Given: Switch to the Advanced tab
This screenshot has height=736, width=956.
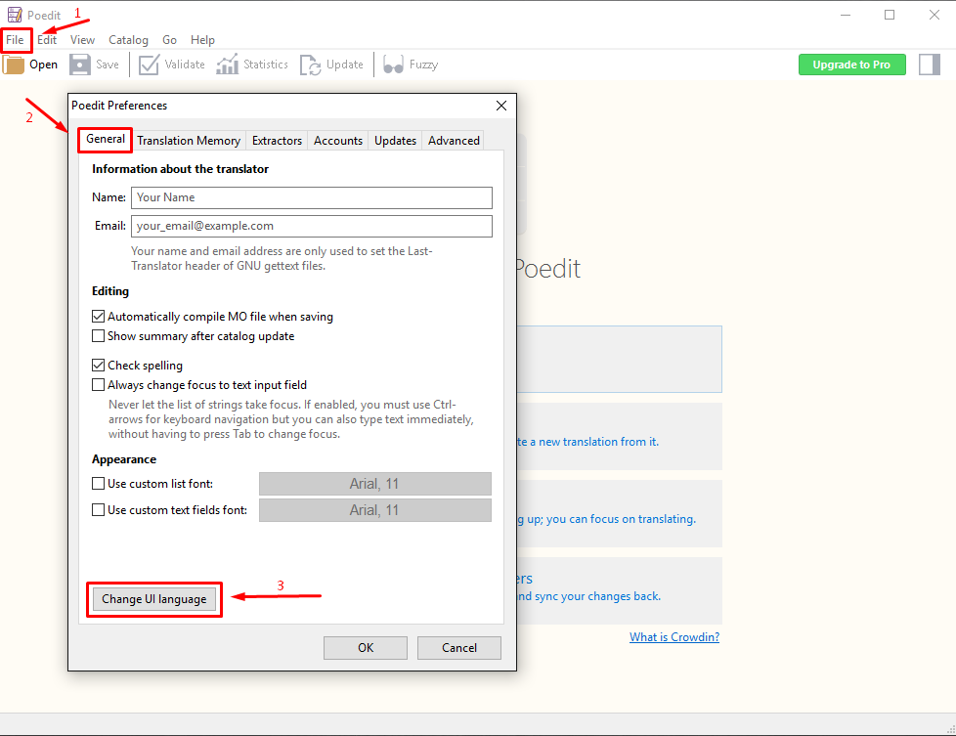Looking at the screenshot, I should pyautogui.click(x=454, y=141).
